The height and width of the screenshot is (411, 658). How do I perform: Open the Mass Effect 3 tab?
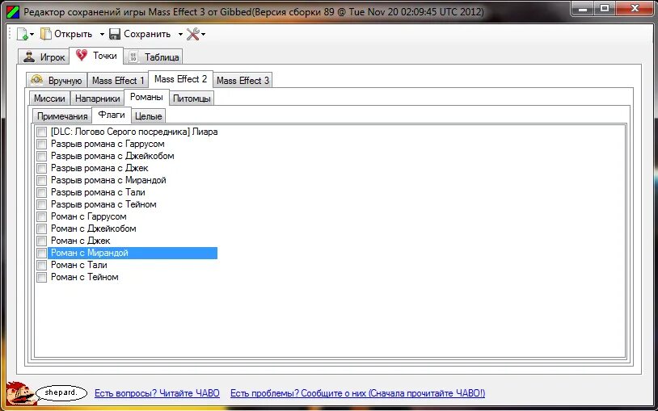tap(243, 80)
